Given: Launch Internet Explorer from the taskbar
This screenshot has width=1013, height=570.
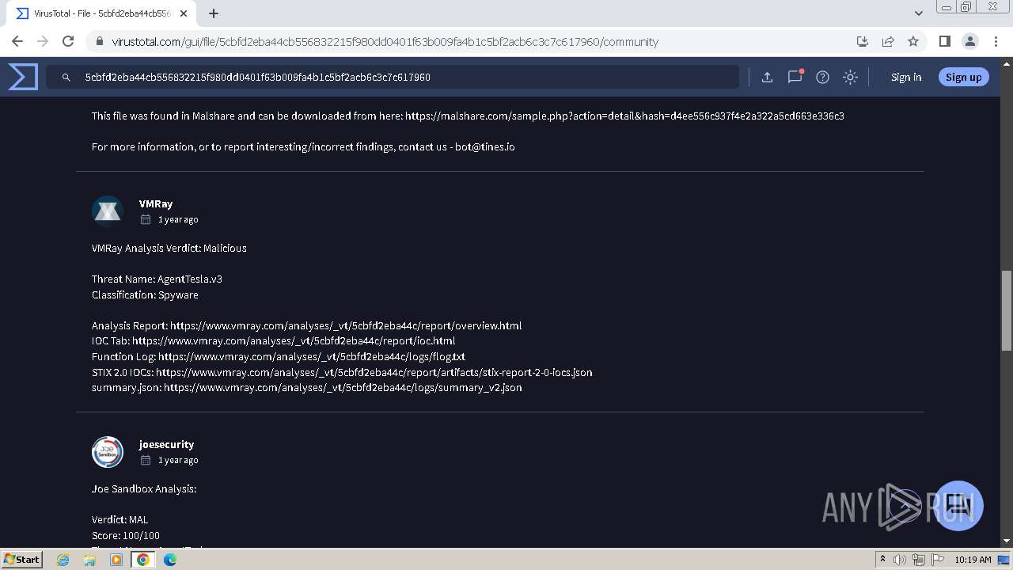Looking at the screenshot, I should (63, 560).
